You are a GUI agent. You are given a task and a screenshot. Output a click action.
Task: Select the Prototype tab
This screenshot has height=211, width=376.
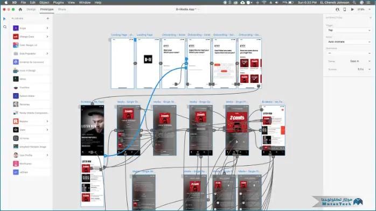point(47,9)
